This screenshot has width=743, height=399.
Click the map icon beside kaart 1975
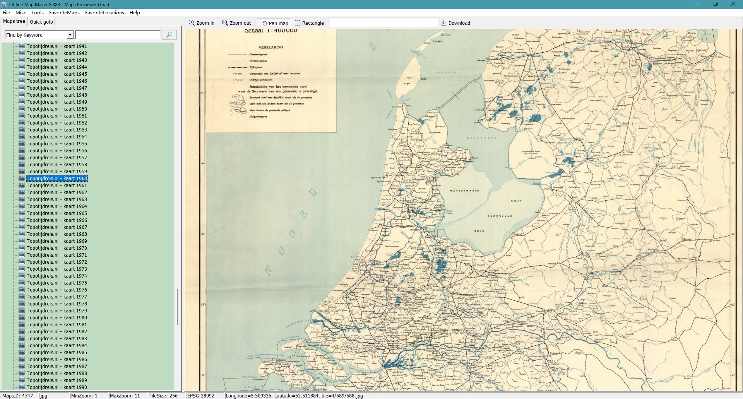22,283
